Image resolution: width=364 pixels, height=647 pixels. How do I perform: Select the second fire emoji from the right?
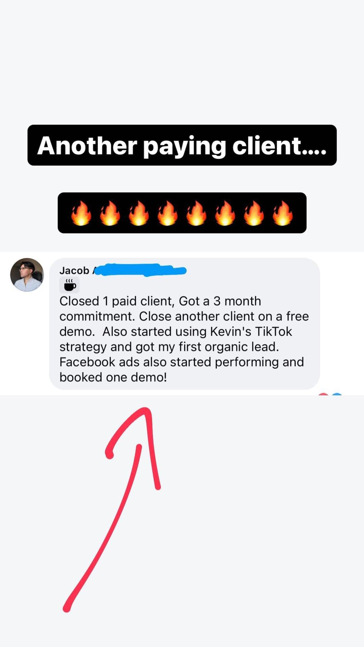[254, 213]
